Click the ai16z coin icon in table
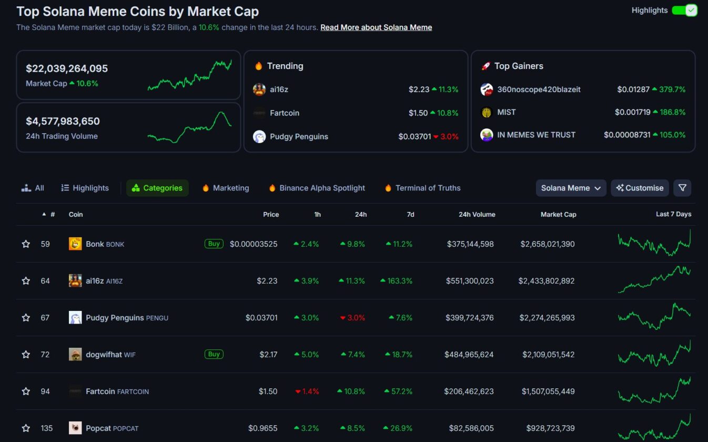The height and width of the screenshot is (442, 708). (75, 280)
